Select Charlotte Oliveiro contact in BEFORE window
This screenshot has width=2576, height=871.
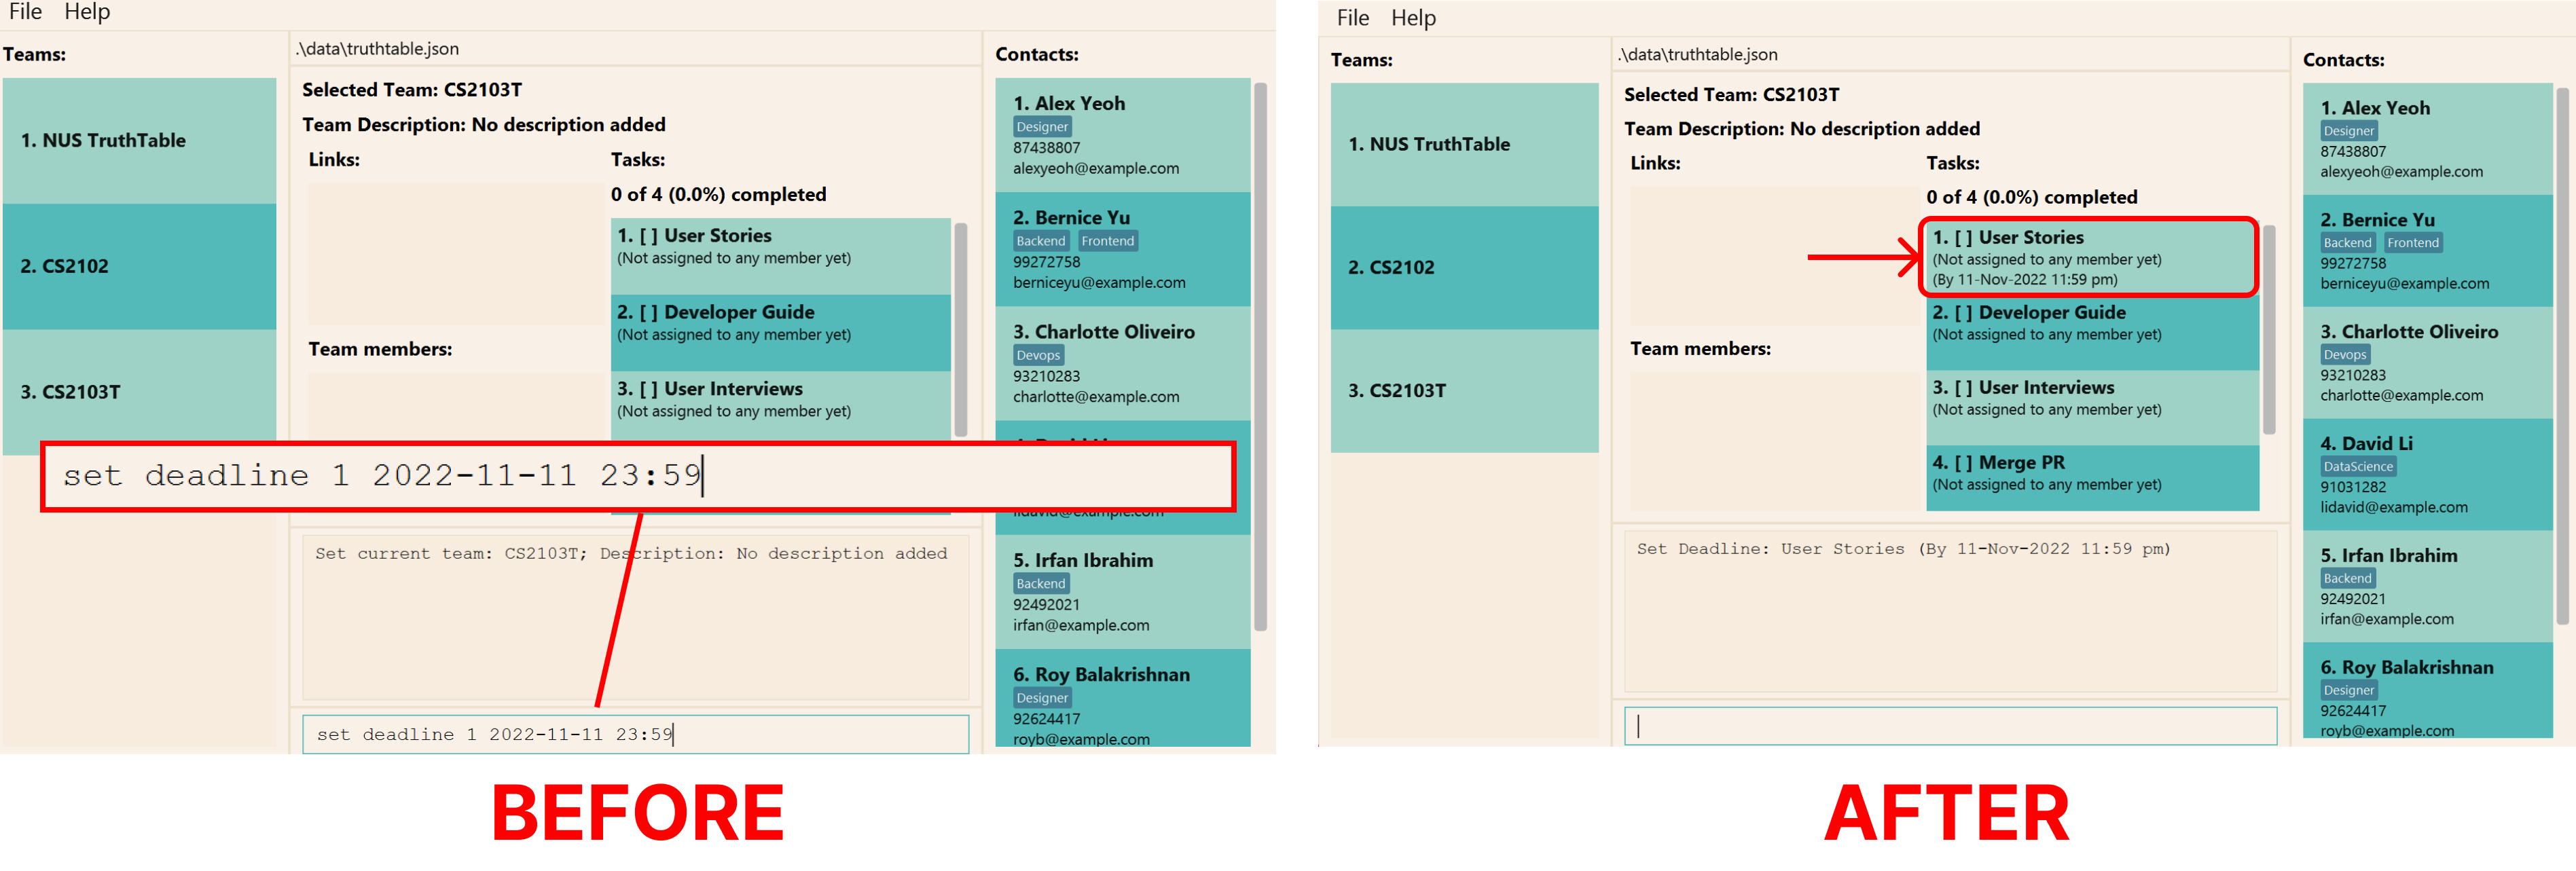pos(1123,363)
